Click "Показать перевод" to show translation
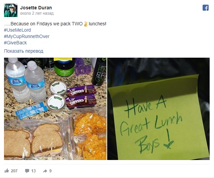The width and height of the screenshot is (214, 178). (x=24, y=51)
